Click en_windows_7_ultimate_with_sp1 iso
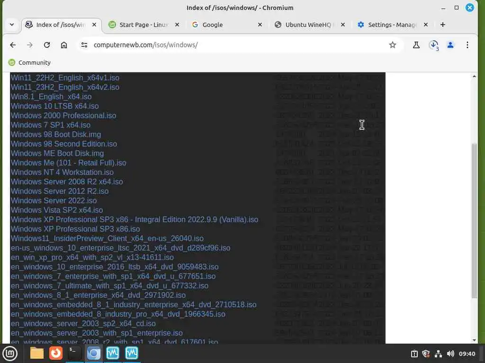This screenshot has height=363, width=485. click(109, 286)
